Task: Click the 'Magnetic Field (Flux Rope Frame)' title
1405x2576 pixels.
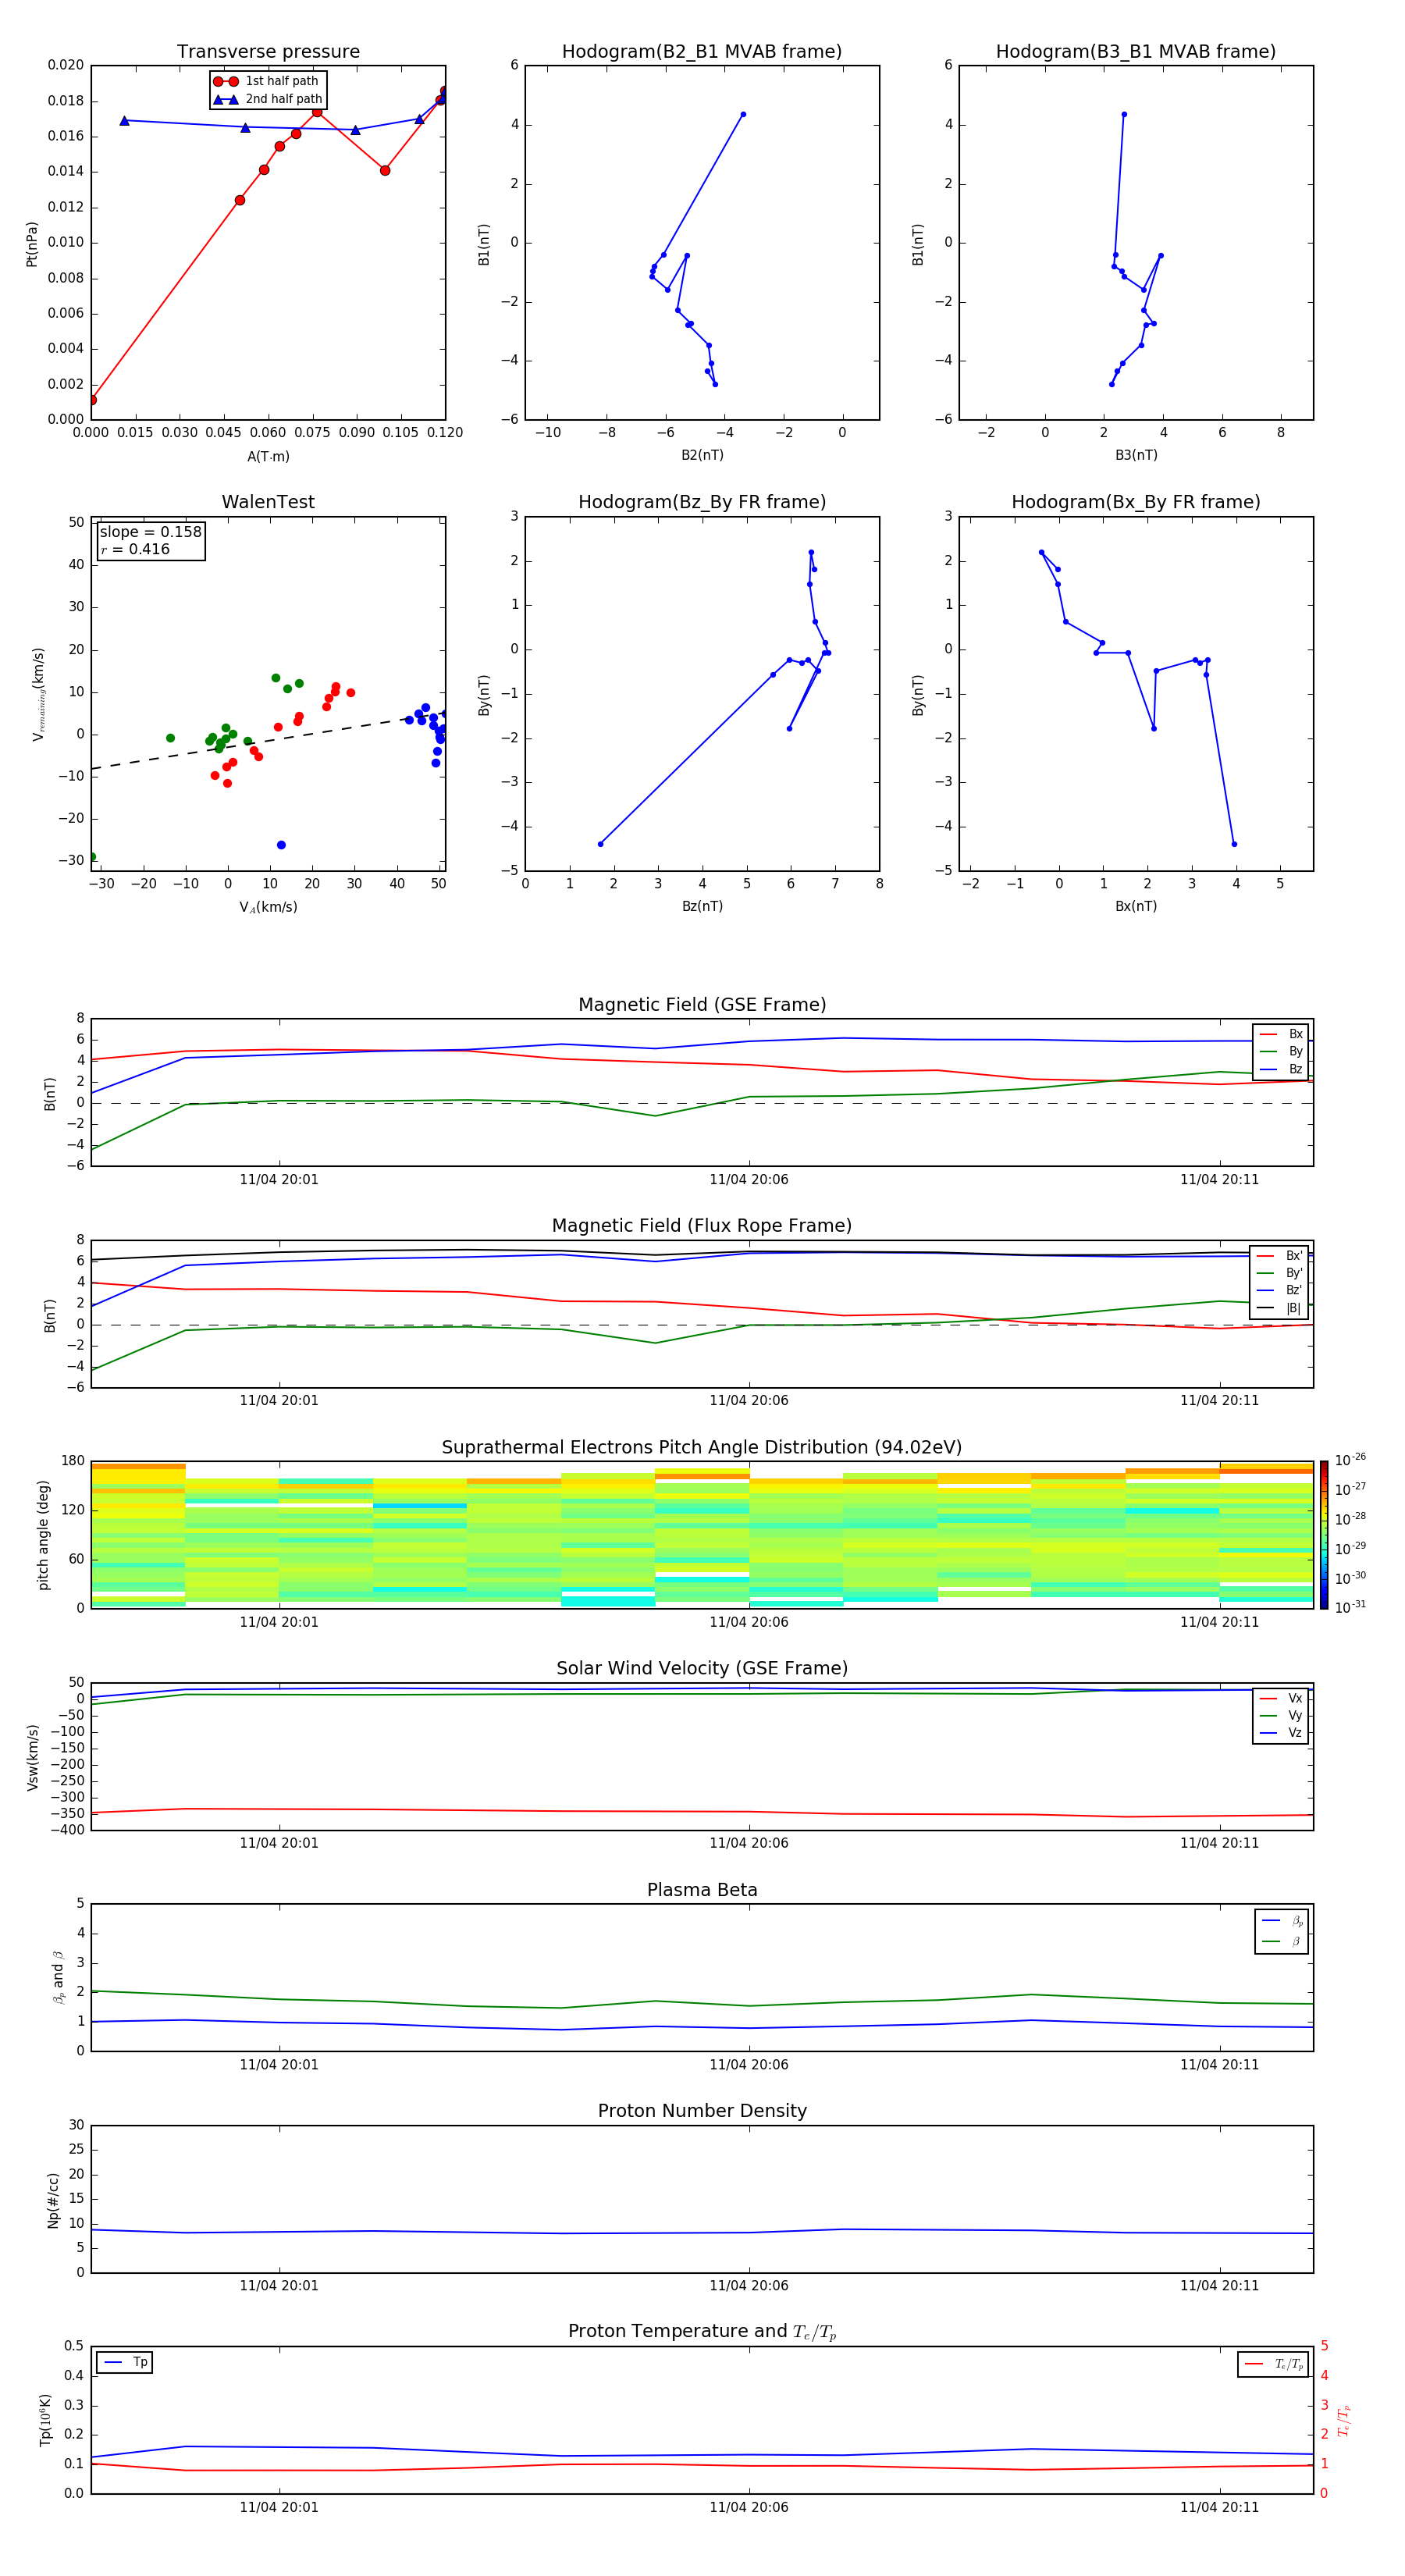Action: pos(702,1226)
